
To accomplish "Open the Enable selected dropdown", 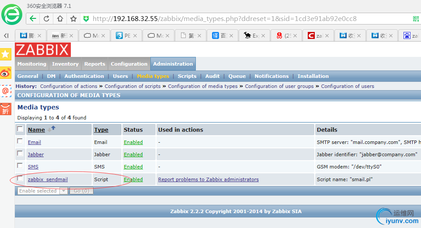I will pos(42,191).
